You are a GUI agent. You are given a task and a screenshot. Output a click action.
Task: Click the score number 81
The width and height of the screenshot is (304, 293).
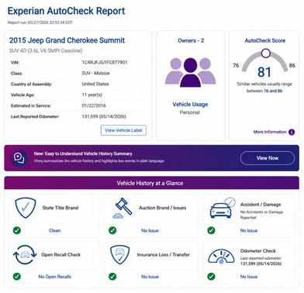[264, 72]
